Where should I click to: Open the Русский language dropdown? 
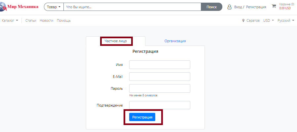pos(286,20)
